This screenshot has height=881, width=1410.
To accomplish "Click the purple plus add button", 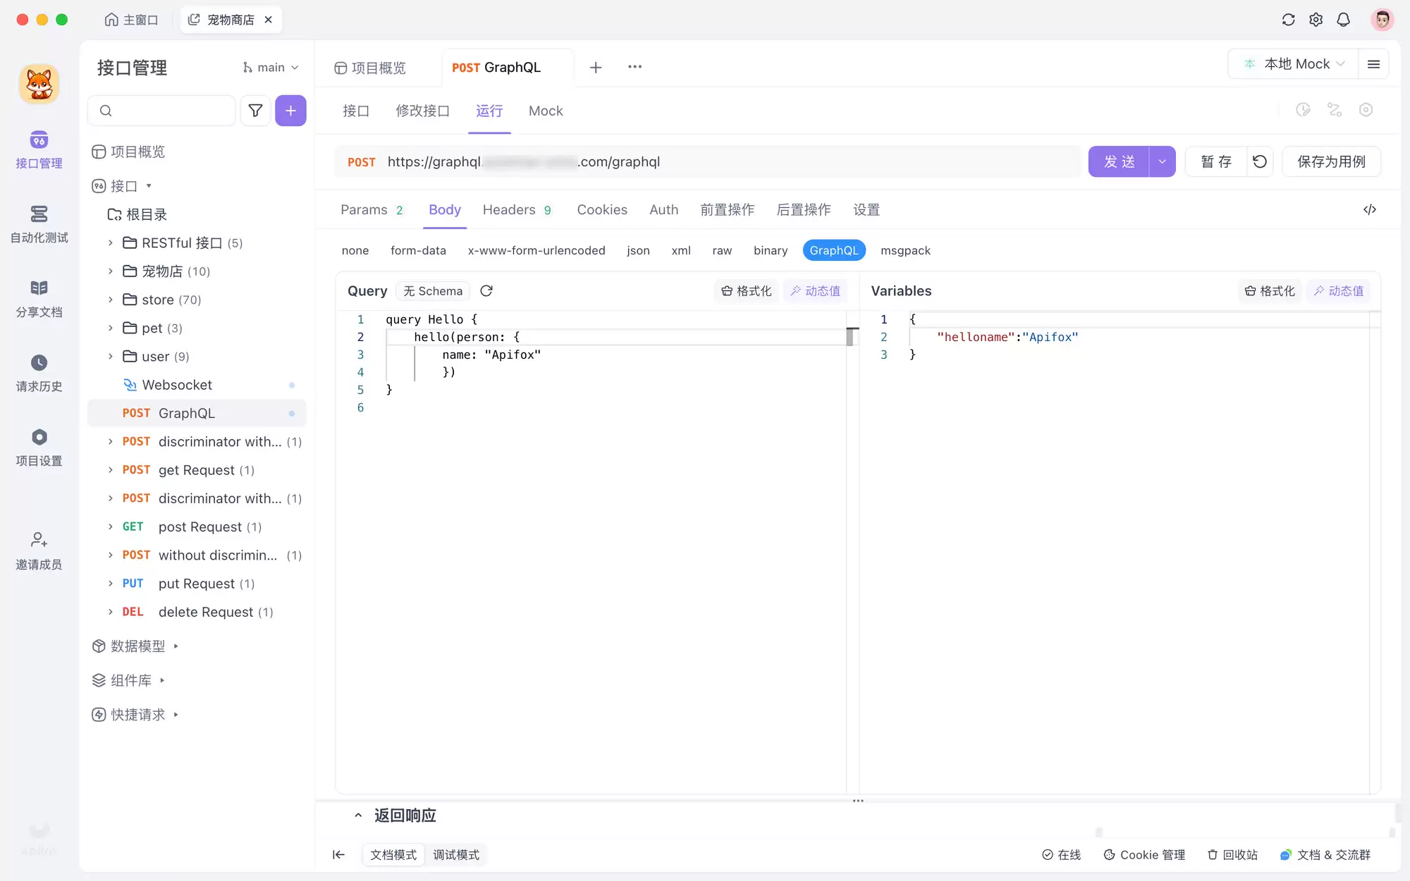I will [x=290, y=111].
